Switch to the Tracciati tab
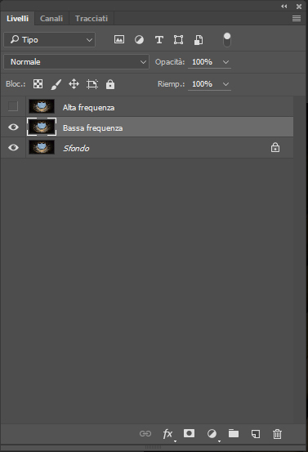The height and width of the screenshot is (452, 308). tap(92, 19)
